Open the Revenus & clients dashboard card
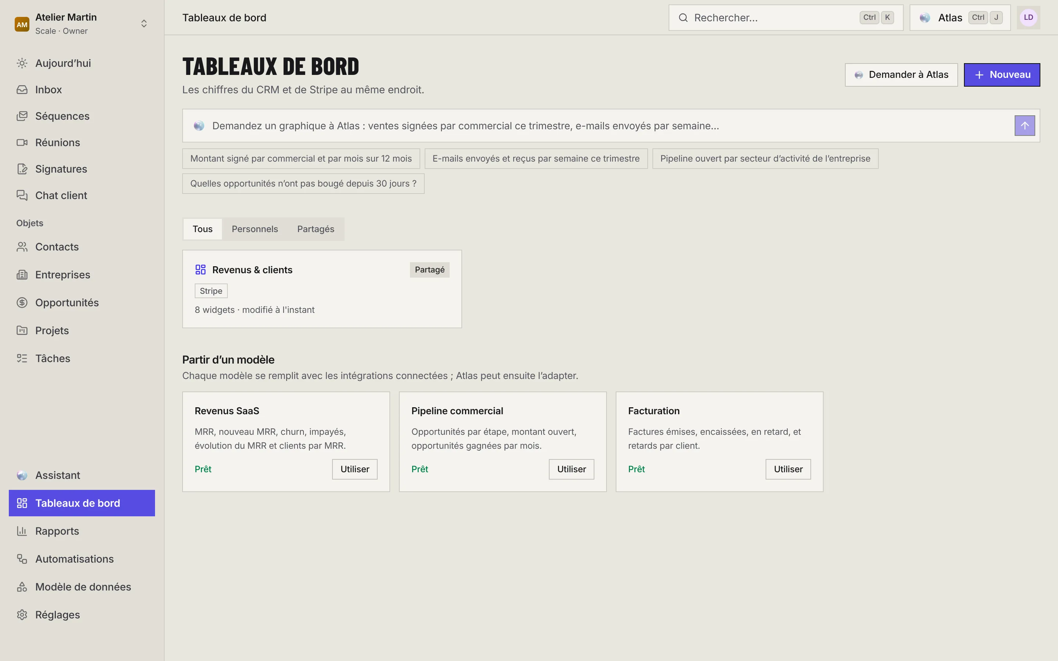Viewport: 1058px width, 661px height. (322, 289)
